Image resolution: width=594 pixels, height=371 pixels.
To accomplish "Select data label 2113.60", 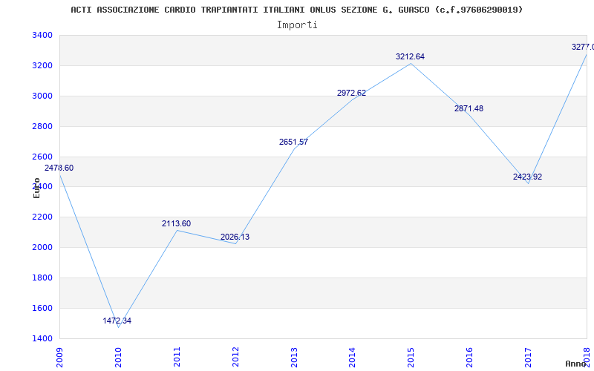I will [x=176, y=224].
